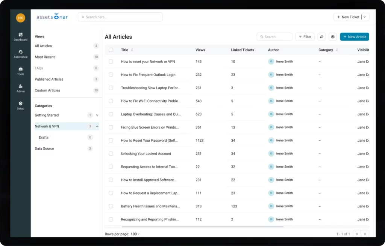Viewport: 385px width, 246px height.
Task: Click Irene Smith in 'Fixing Blue Screen' row
Action: pyautogui.click(x=284, y=127)
